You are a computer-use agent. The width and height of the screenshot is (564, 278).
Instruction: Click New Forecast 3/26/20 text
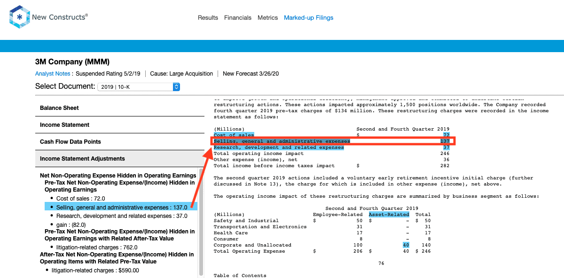(251, 74)
